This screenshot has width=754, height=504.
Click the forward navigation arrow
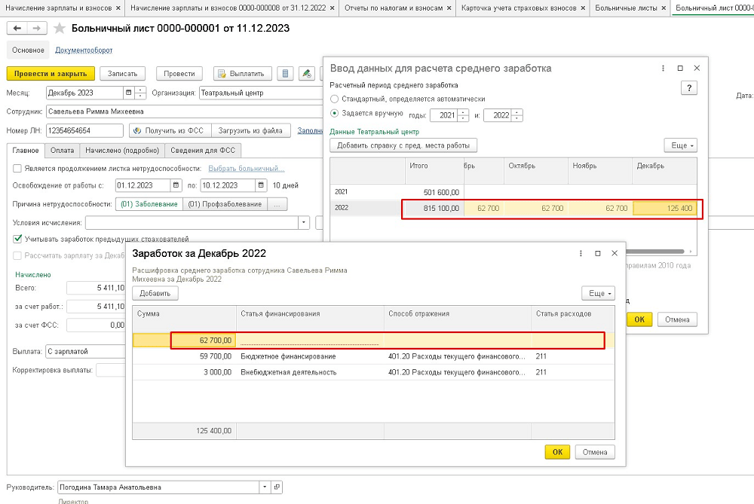[x=35, y=28]
